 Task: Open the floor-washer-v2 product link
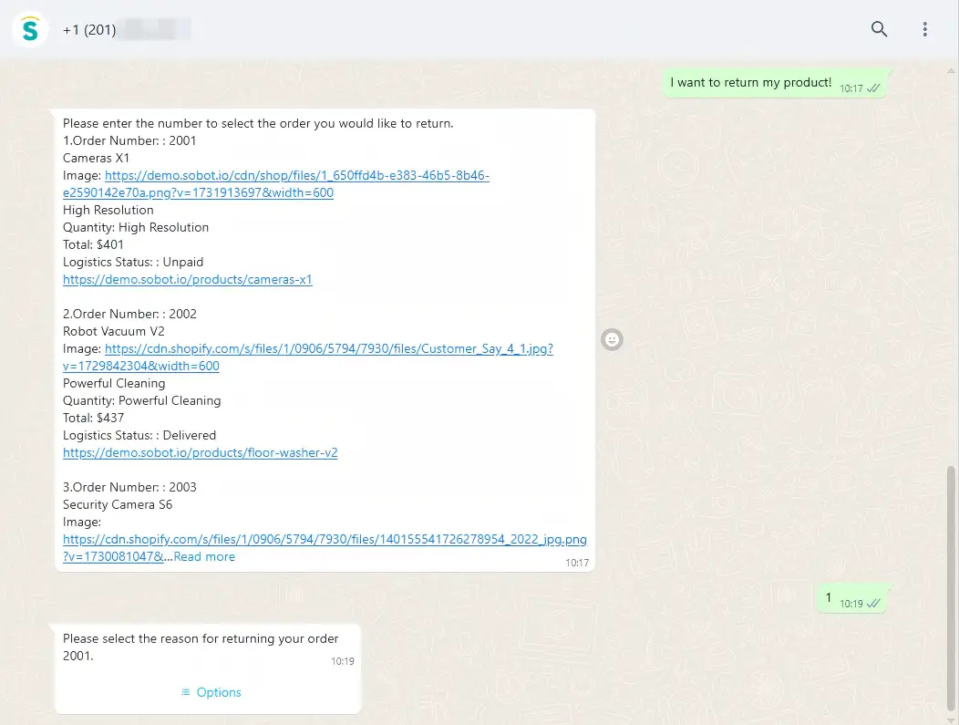(200, 452)
